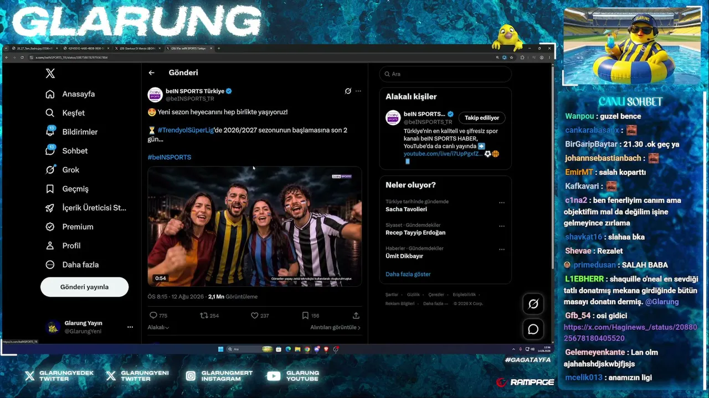
Task: Expand Daha fazla in the footer
Action: click(435, 303)
